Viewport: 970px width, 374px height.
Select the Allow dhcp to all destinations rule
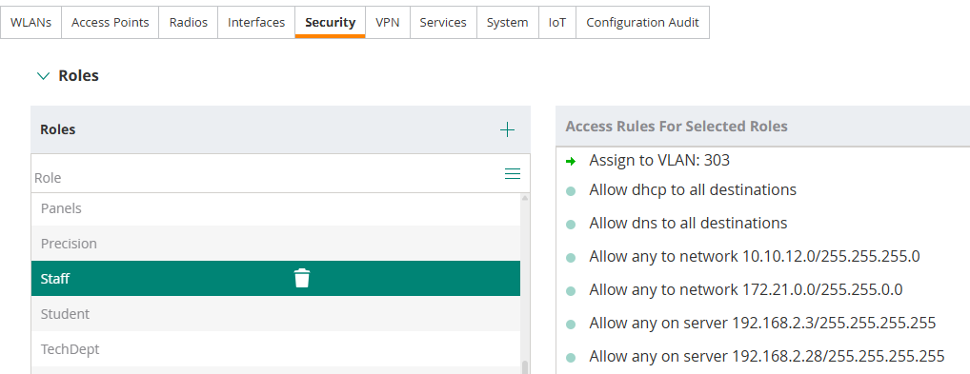coord(692,189)
